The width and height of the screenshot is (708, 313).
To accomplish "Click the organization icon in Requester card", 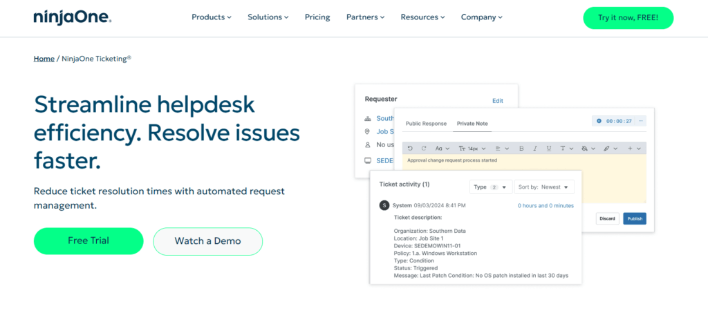I will 368,119.
